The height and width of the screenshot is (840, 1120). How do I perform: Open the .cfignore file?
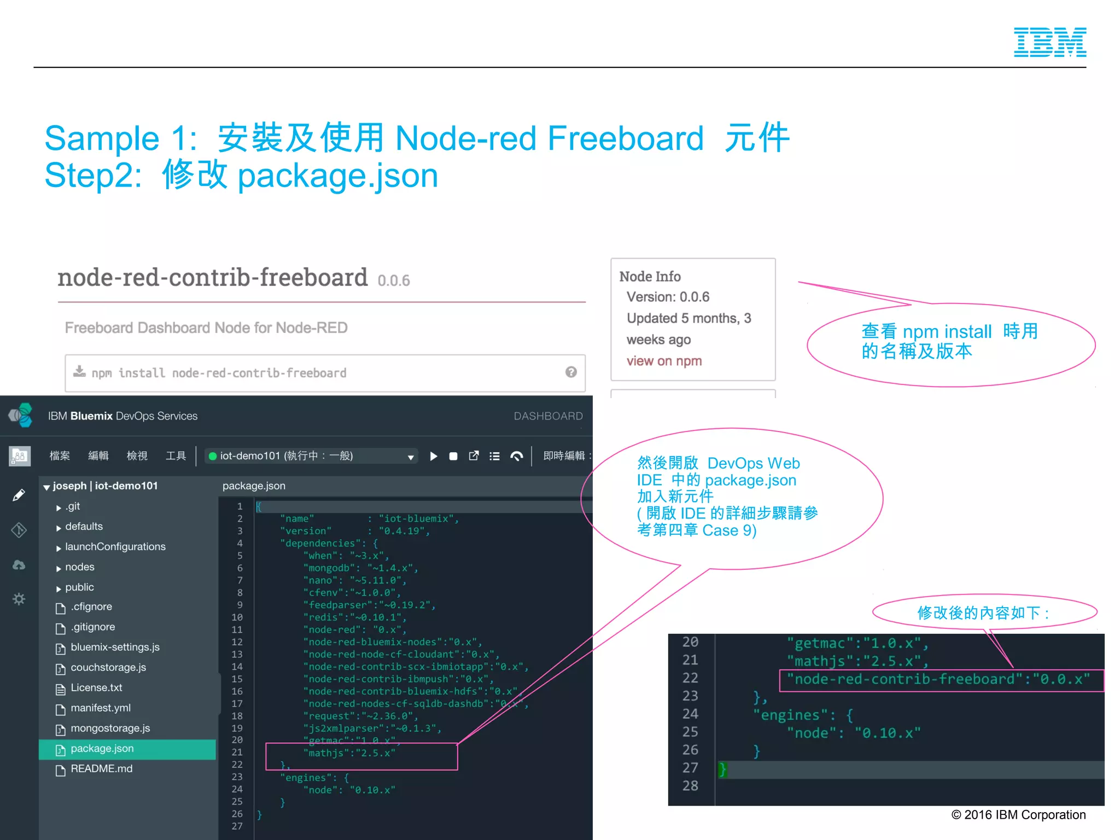coord(91,607)
